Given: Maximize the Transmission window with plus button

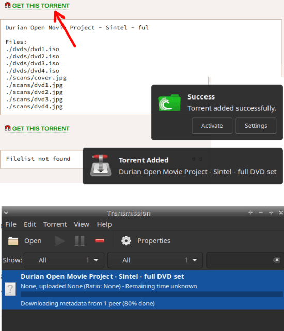Looking at the screenshot, I should pos(271,213).
